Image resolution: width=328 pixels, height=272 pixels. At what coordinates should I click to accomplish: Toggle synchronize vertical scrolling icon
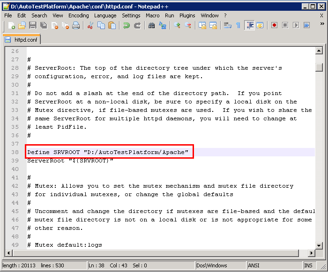(x=202, y=25)
